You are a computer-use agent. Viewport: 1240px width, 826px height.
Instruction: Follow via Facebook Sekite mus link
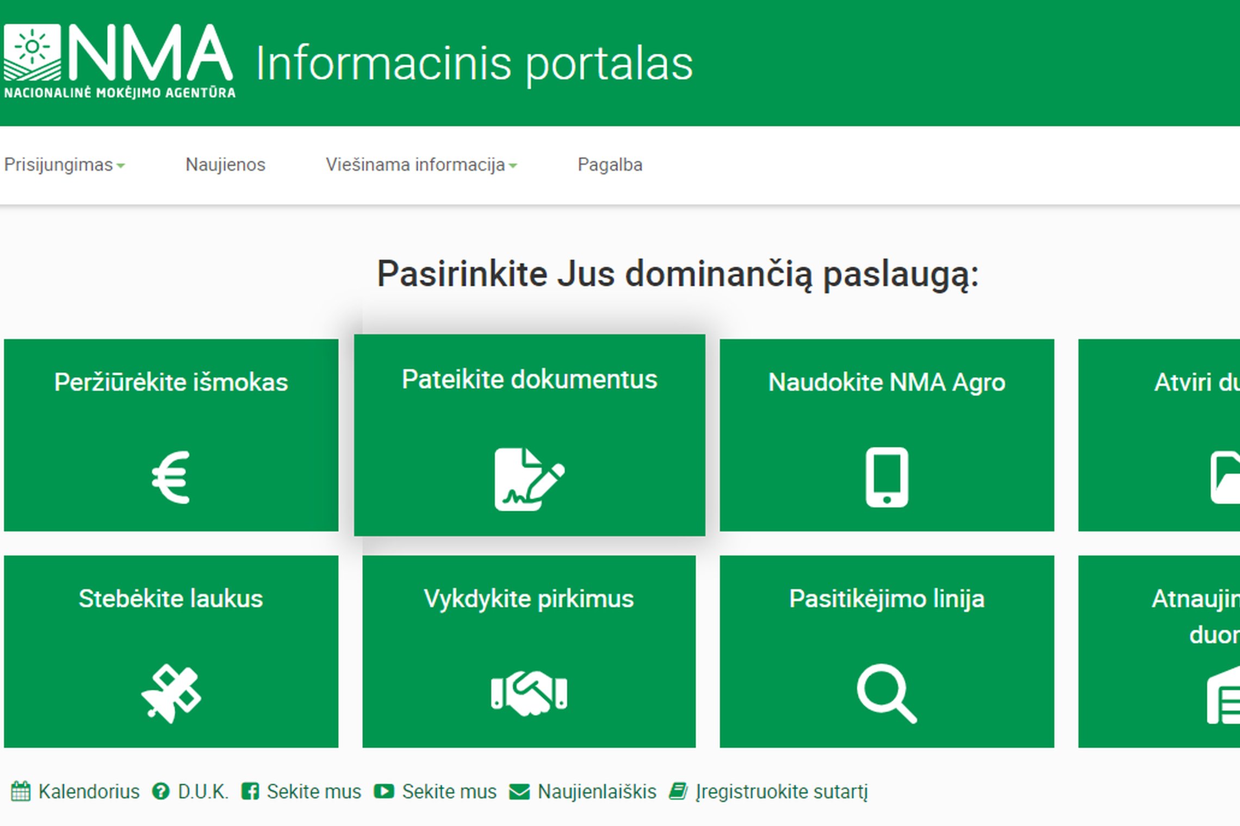tap(301, 792)
